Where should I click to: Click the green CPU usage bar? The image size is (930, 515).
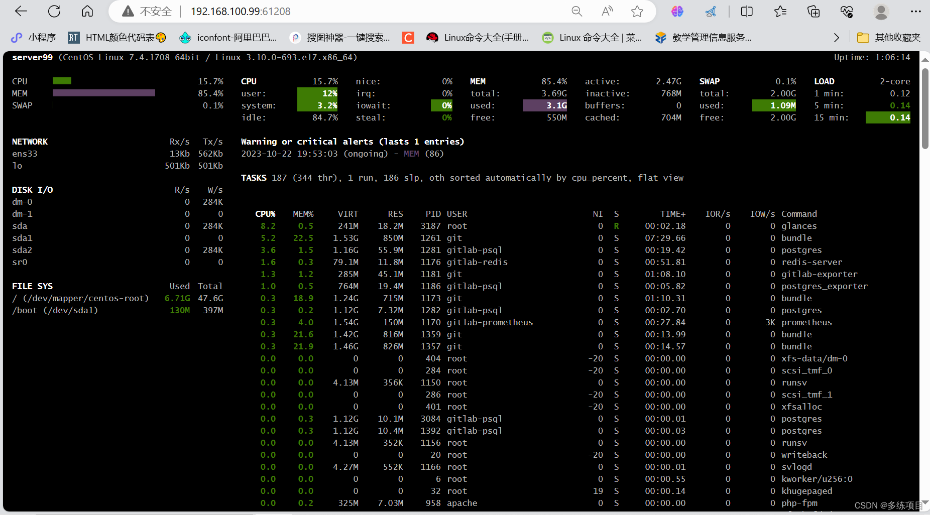tap(62, 81)
